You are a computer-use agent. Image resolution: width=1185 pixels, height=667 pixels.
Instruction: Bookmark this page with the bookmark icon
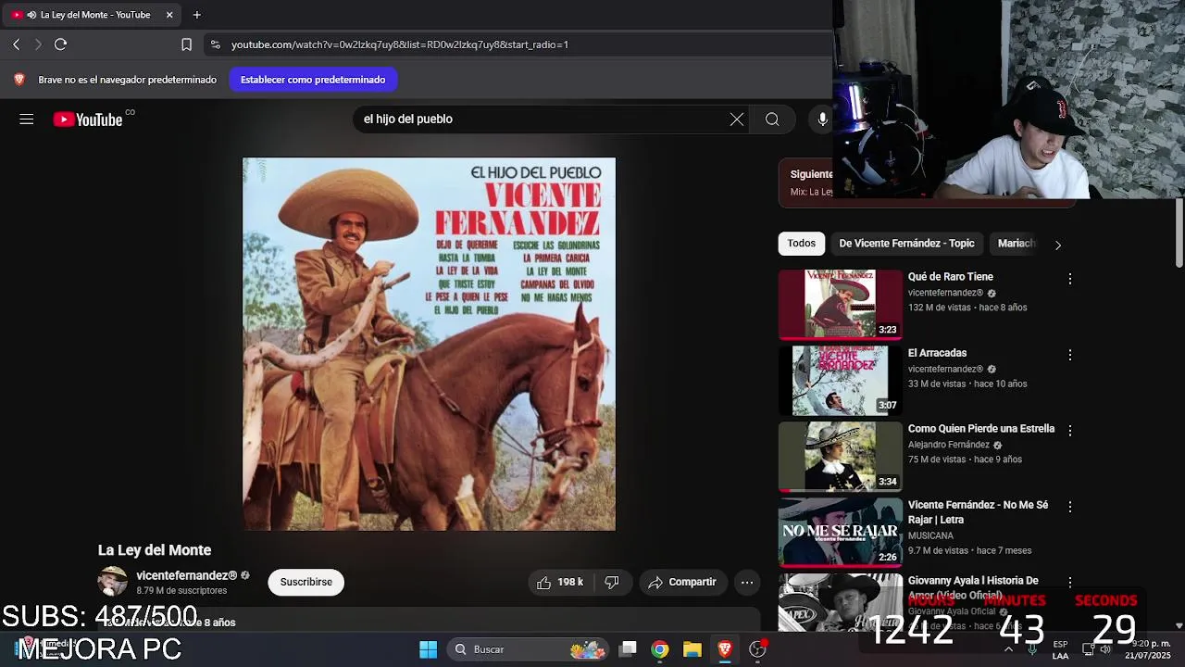click(x=186, y=44)
